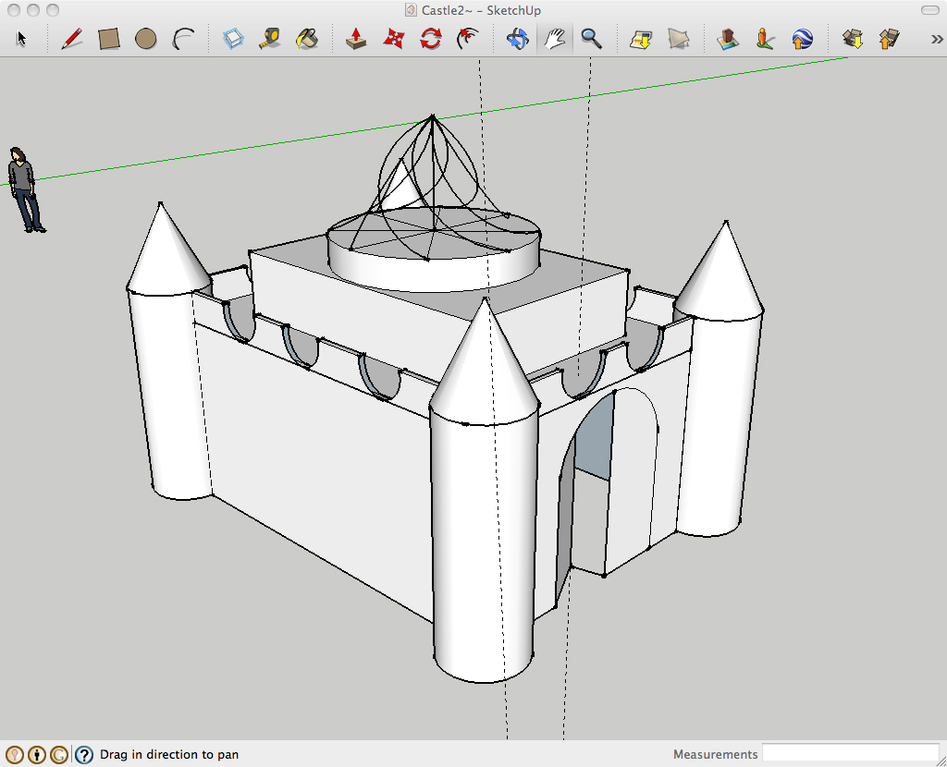Activate the Push/Pull tool
This screenshot has width=947, height=767.
[356, 39]
